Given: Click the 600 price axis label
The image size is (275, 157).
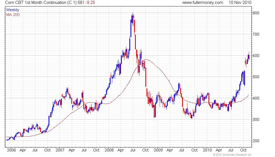Looking at the screenshot, I should coord(256,56).
